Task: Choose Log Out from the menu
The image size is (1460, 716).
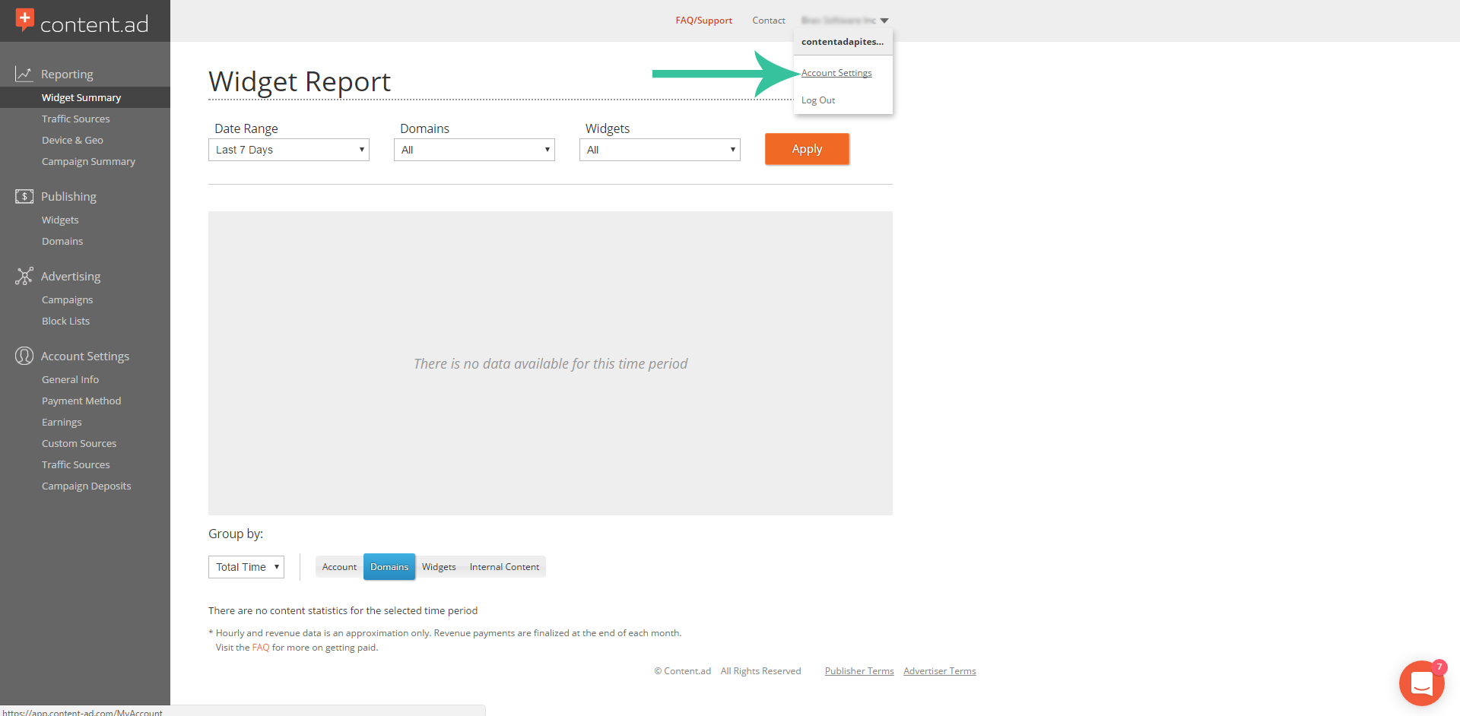Action: click(818, 100)
